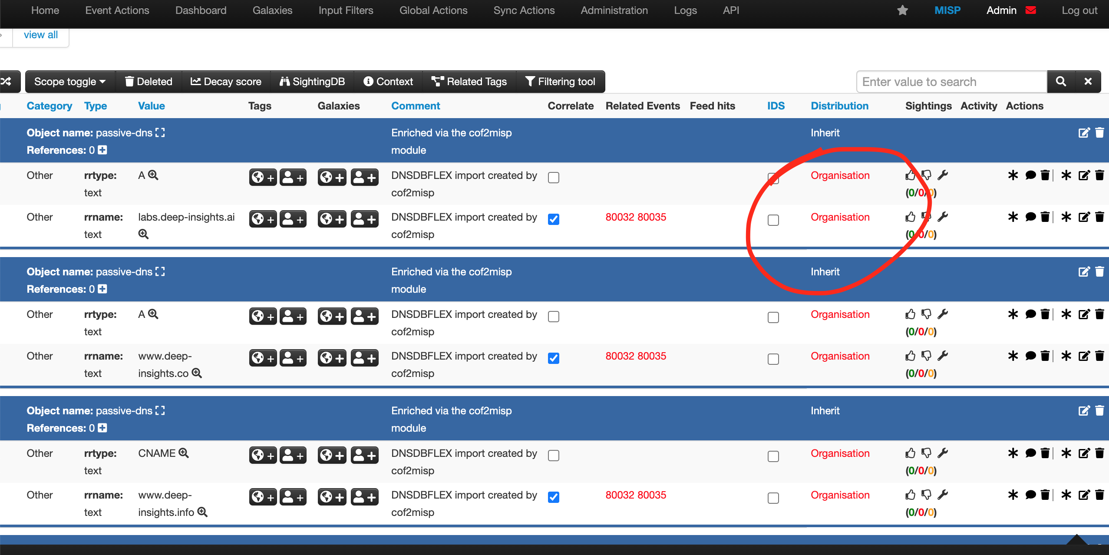Click the view all link

point(41,35)
